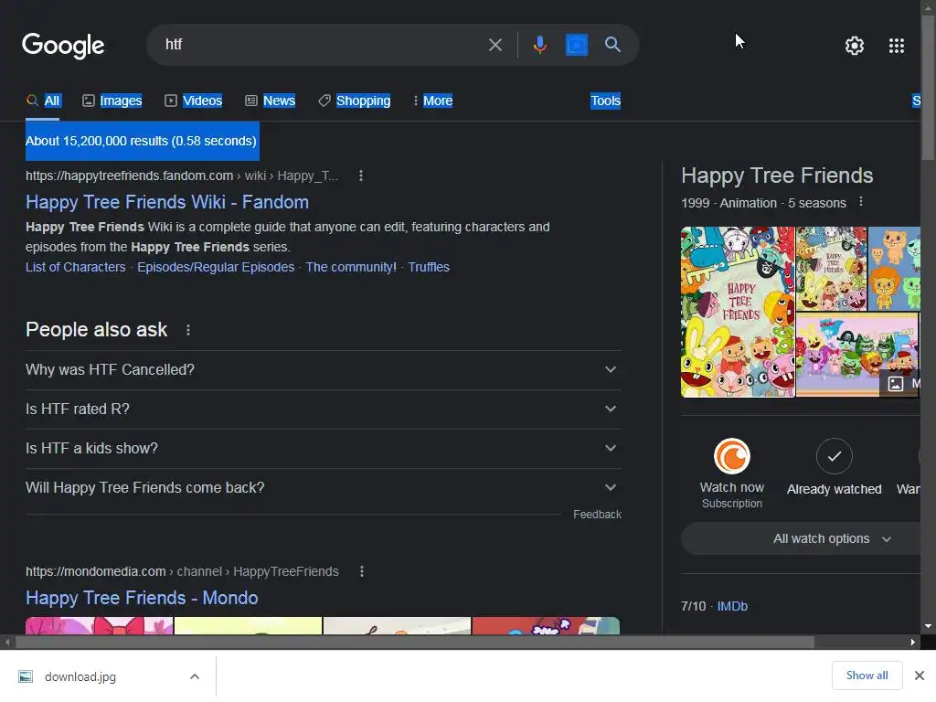The height and width of the screenshot is (702, 936).
Task: Open People also ask options menu
Action: coord(188,329)
